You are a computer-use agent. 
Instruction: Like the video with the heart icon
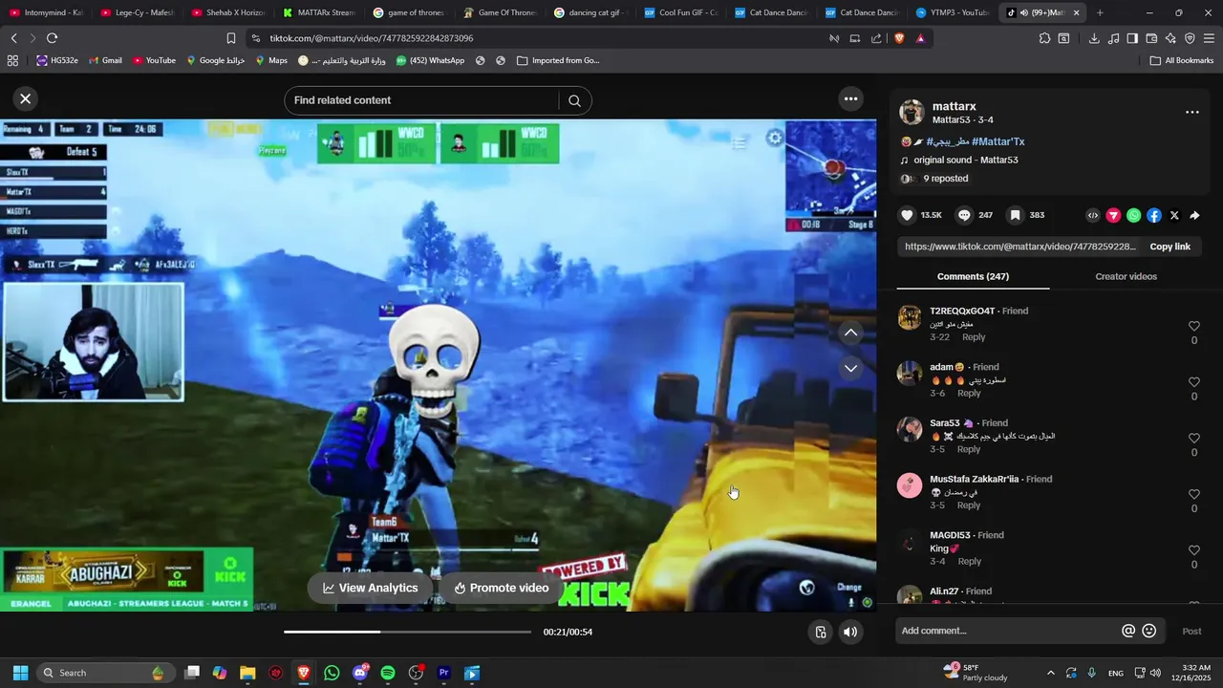[908, 216]
